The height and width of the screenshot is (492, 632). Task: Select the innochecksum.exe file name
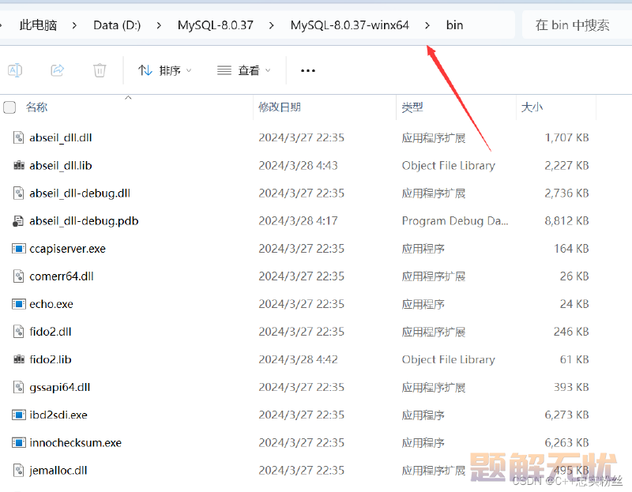[75, 442]
